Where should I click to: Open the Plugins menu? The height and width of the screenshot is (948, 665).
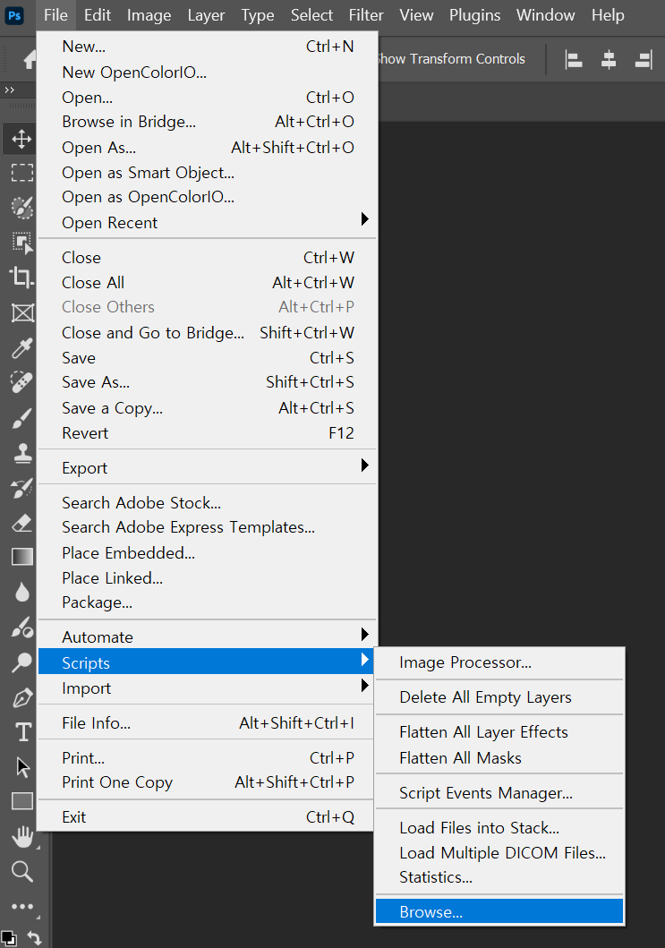(474, 15)
